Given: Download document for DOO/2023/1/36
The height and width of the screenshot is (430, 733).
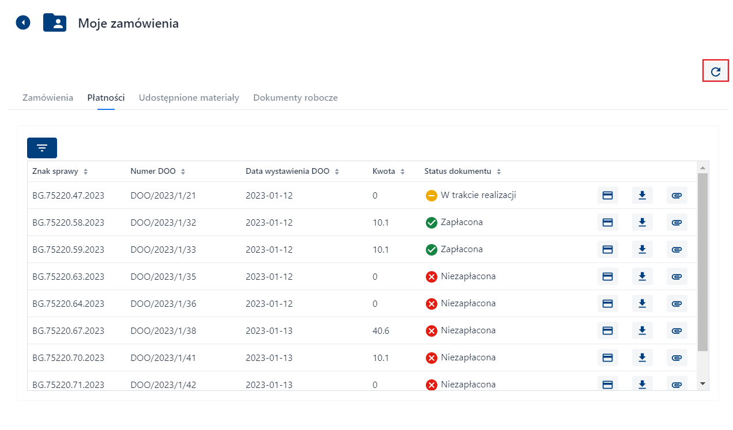Looking at the screenshot, I should tap(642, 303).
